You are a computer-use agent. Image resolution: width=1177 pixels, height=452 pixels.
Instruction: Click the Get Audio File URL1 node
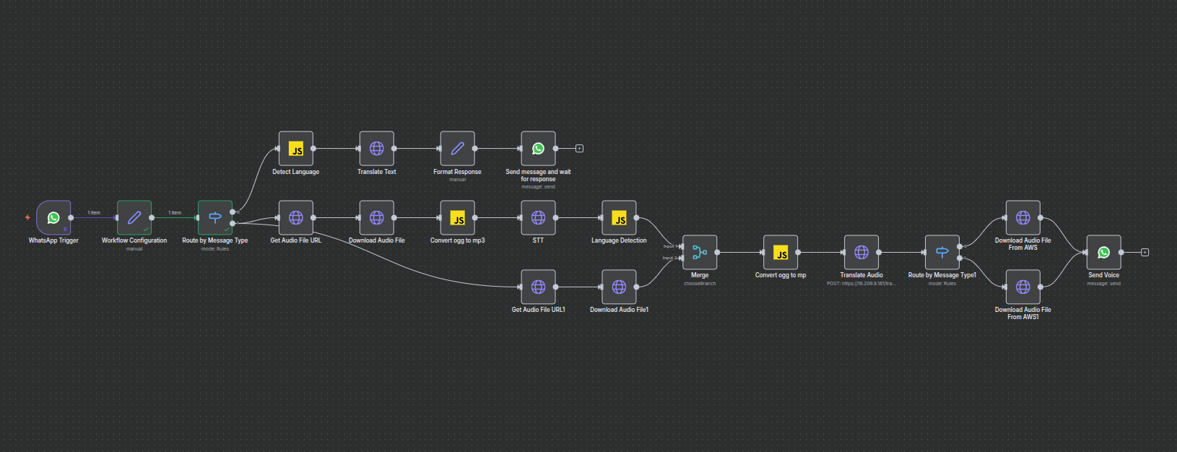click(539, 287)
